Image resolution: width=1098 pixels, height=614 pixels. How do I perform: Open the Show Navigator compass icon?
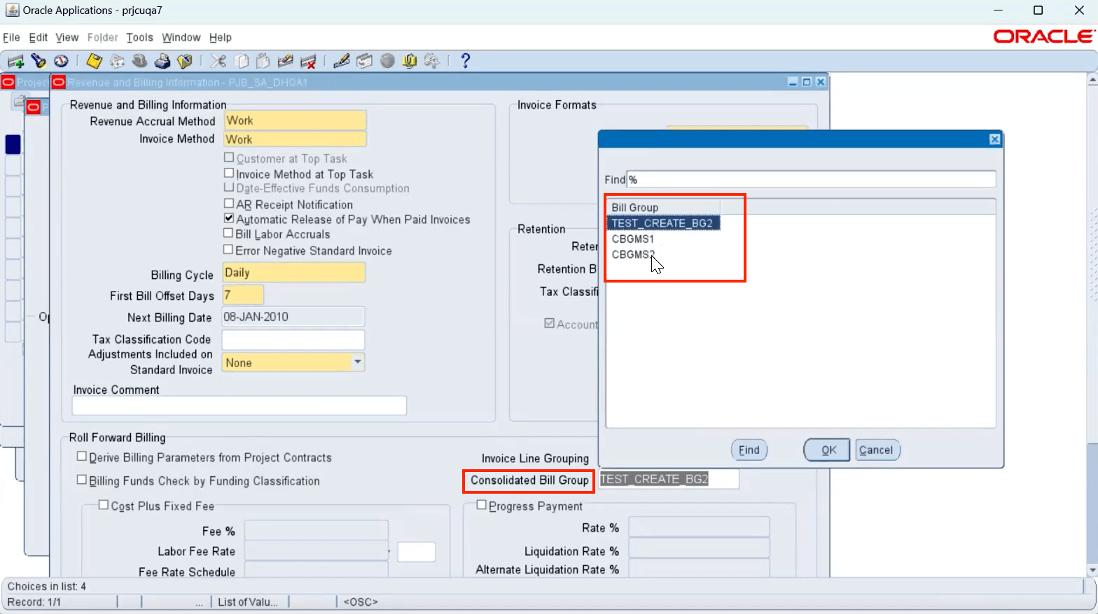pos(61,62)
